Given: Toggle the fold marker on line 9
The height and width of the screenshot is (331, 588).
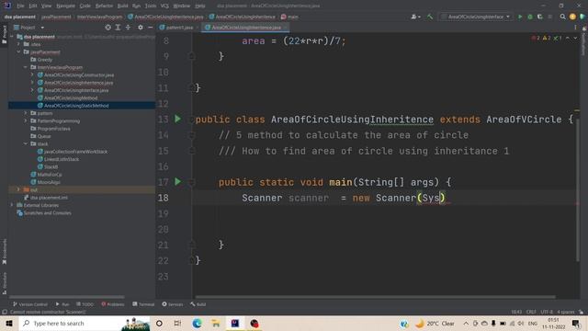Looking at the screenshot, I should 192,56.
